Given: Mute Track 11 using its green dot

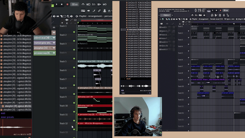Looking at the screenshot, I should pos(74,121).
